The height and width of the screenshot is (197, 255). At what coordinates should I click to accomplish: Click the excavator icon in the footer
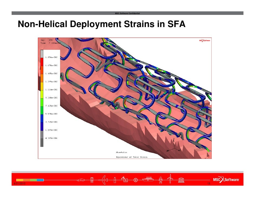point(125,179)
